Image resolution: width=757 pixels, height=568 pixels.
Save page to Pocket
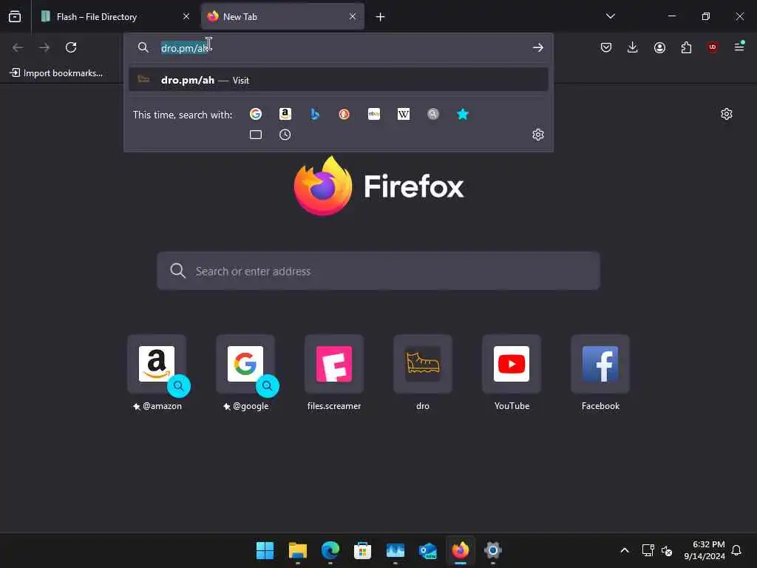coord(606,47)
